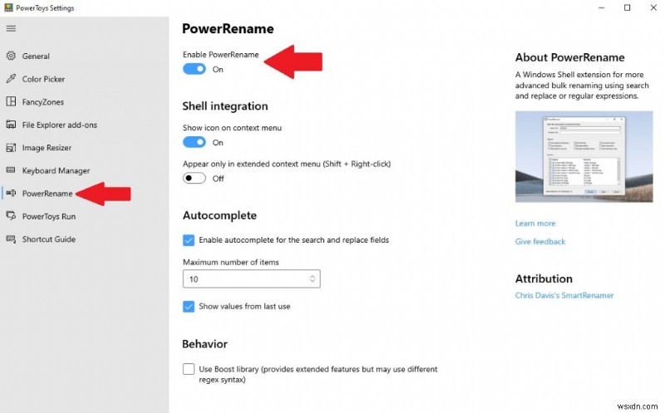Image resolution: width=665 pixels, height=413 pixels.
Task: Click the Attribution heading
Action: coord(544,278)
